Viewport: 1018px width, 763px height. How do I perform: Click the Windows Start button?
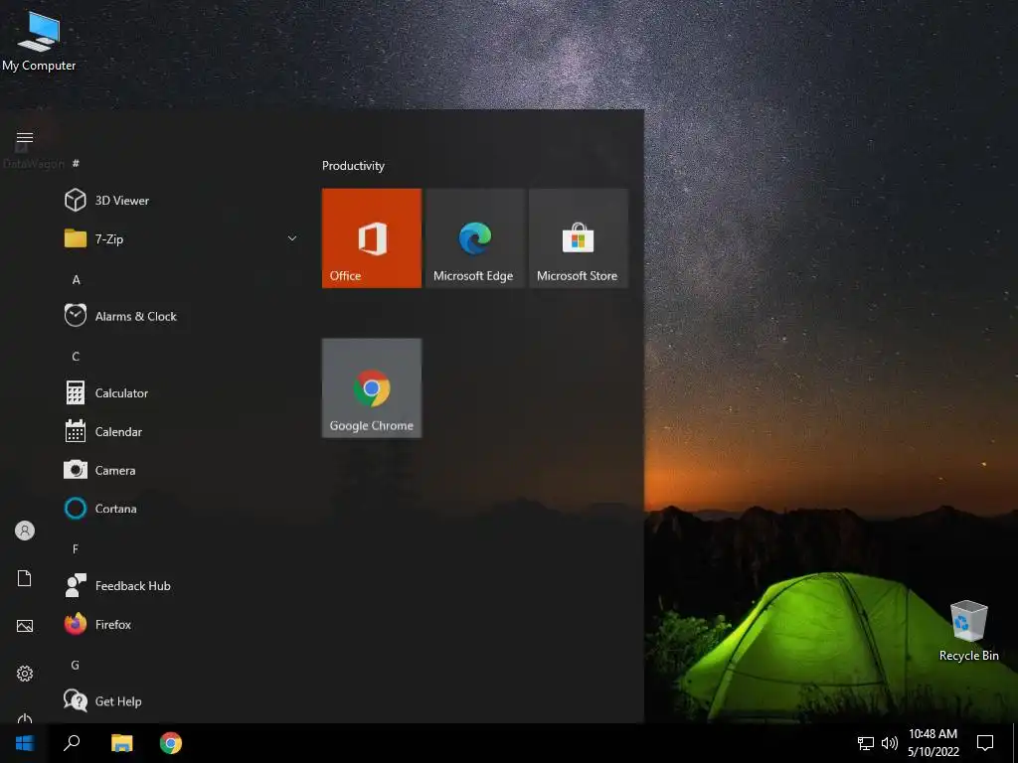(25, 743)
